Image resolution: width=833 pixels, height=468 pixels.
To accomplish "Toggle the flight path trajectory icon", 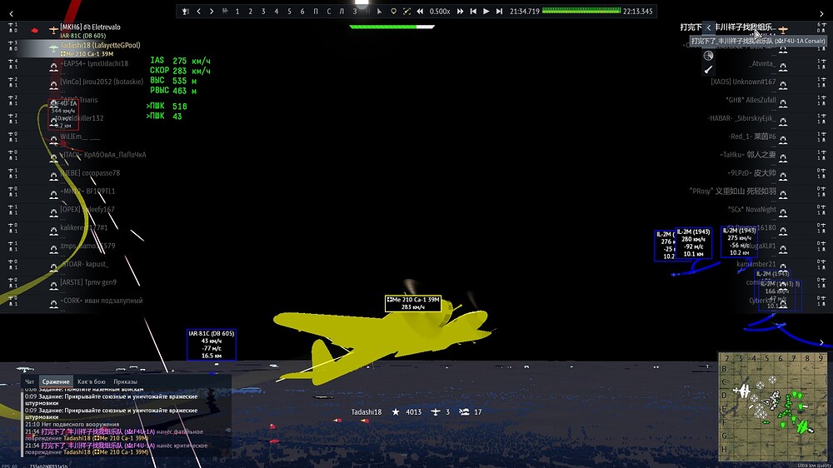I will click(x=407, y=11).
